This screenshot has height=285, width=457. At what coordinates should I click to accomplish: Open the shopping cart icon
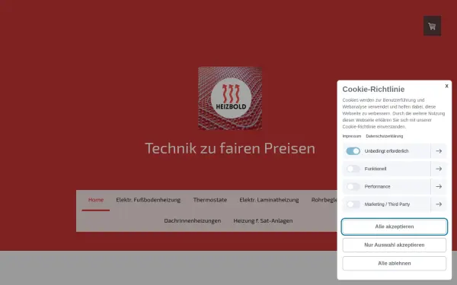pyautogui.click(x=432, y=26)
